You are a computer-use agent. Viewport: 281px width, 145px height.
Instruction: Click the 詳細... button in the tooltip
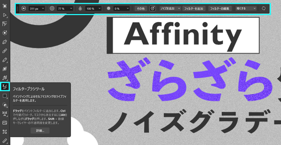tap(40, 131)
